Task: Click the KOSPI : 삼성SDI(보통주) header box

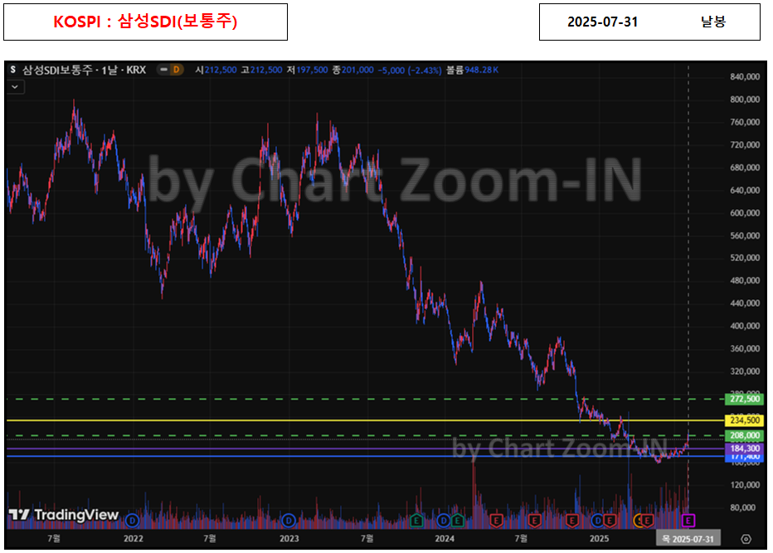Action: tap(145, 22)
